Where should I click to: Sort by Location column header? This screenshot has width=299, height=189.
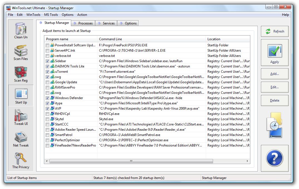(x=228, y=39)
